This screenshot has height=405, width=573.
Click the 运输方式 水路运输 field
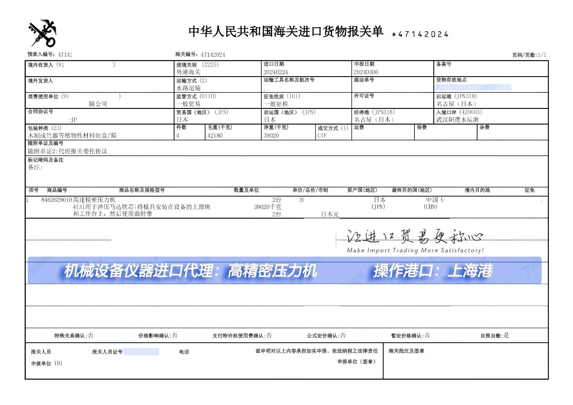189,88
